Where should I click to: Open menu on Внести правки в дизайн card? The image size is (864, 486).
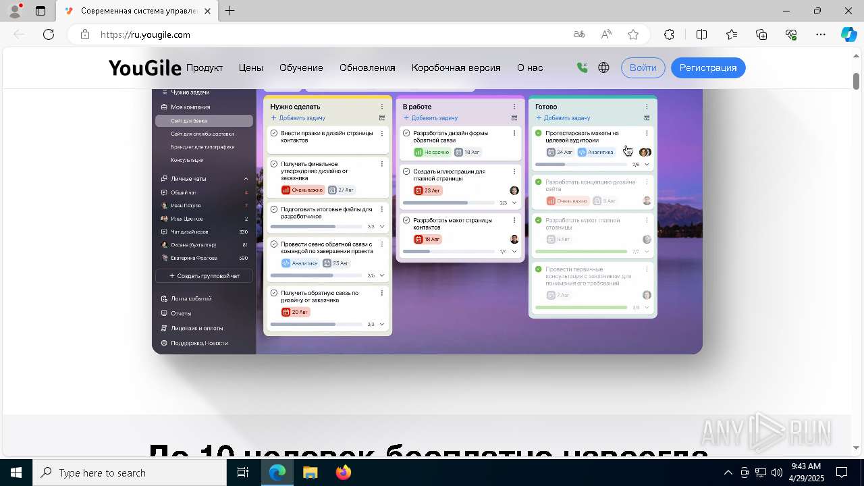(382, 134)
